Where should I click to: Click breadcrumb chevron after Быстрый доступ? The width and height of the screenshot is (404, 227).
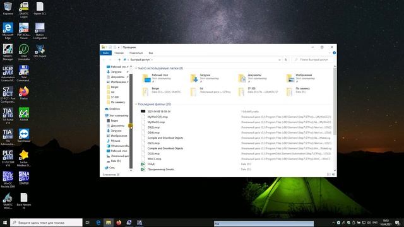(152, 60)
